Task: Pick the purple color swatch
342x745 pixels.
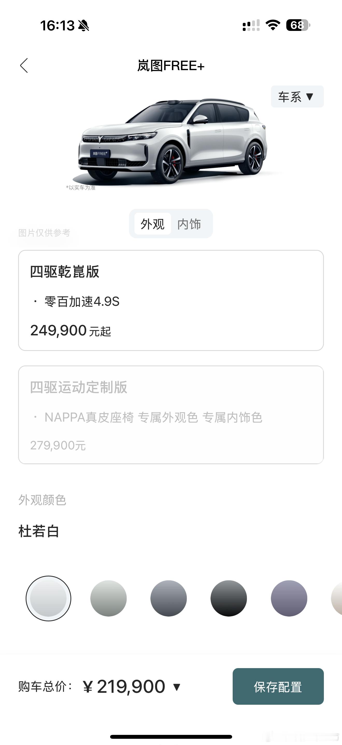Action: coord(289,598)
